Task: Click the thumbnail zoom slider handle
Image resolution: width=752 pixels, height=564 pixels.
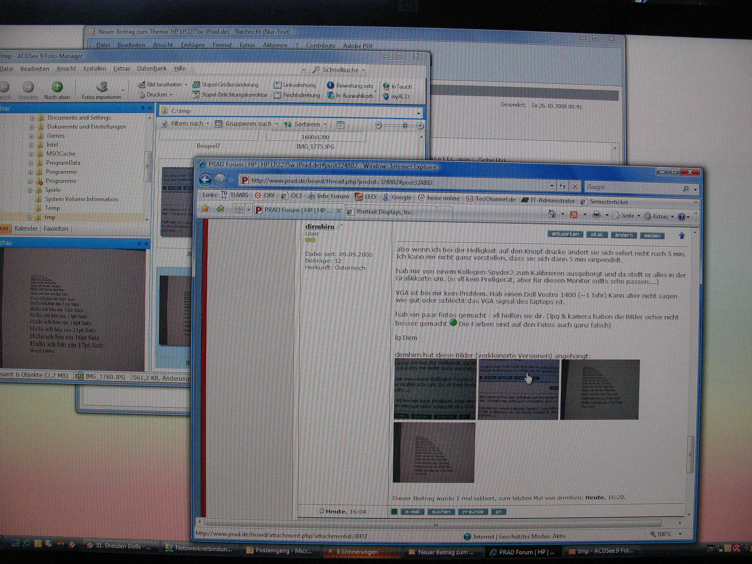Action: pyautogui.click(x=405, y=126)
